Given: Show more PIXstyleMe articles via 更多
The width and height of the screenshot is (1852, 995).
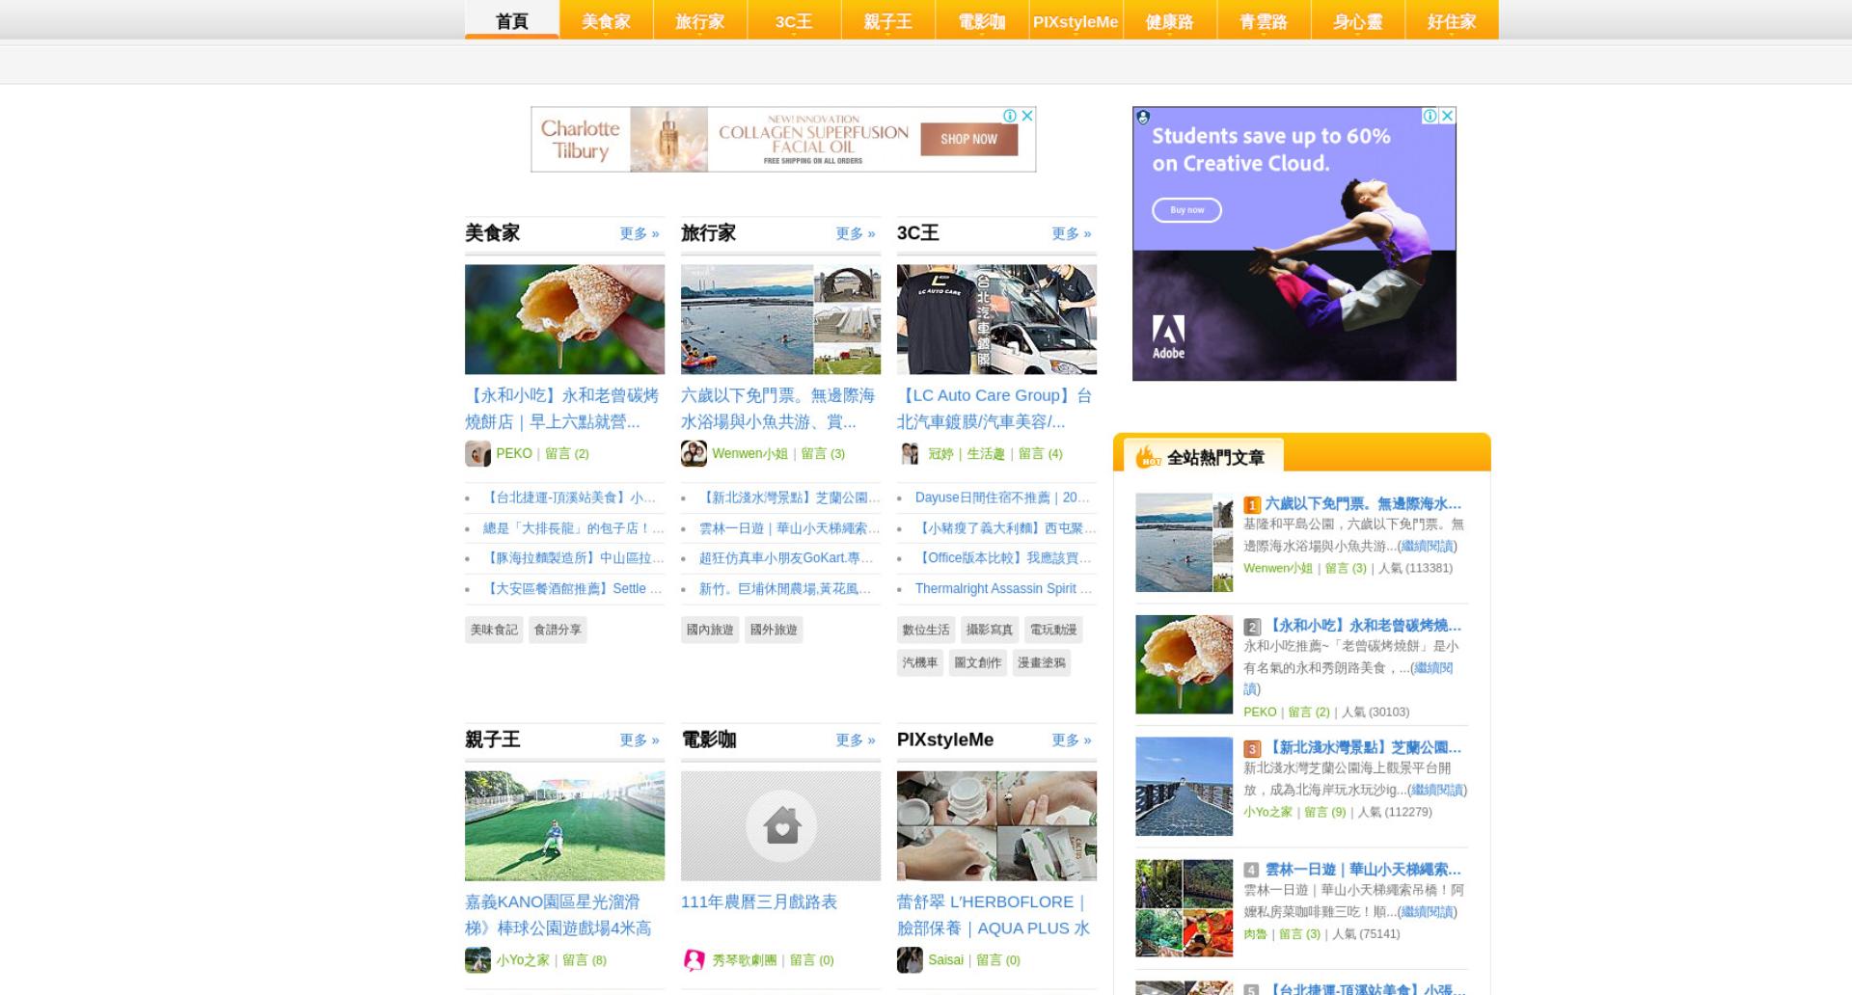Looking at the screenshot, I should [1072, 740].
